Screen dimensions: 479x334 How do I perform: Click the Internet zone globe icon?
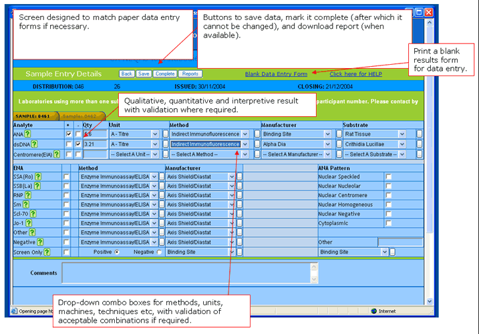(374, 311)
